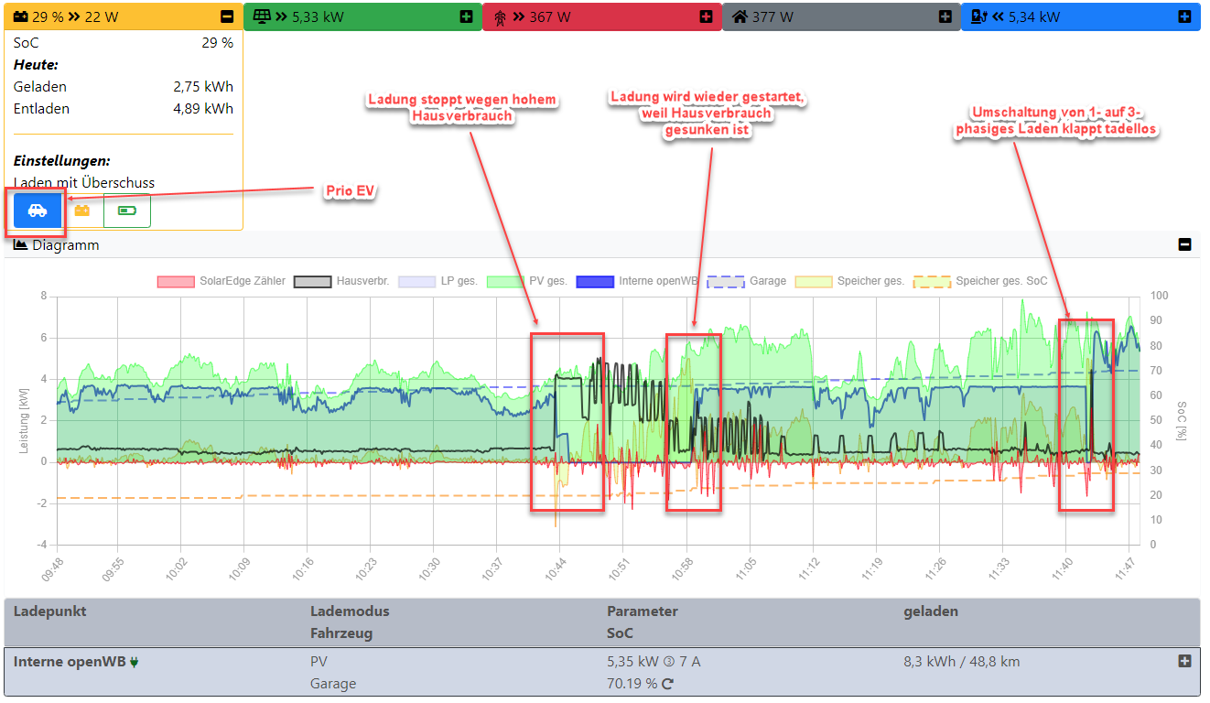Select the battery storage priority button
The image size is (1210, 703).
click(x=82, y=211)
